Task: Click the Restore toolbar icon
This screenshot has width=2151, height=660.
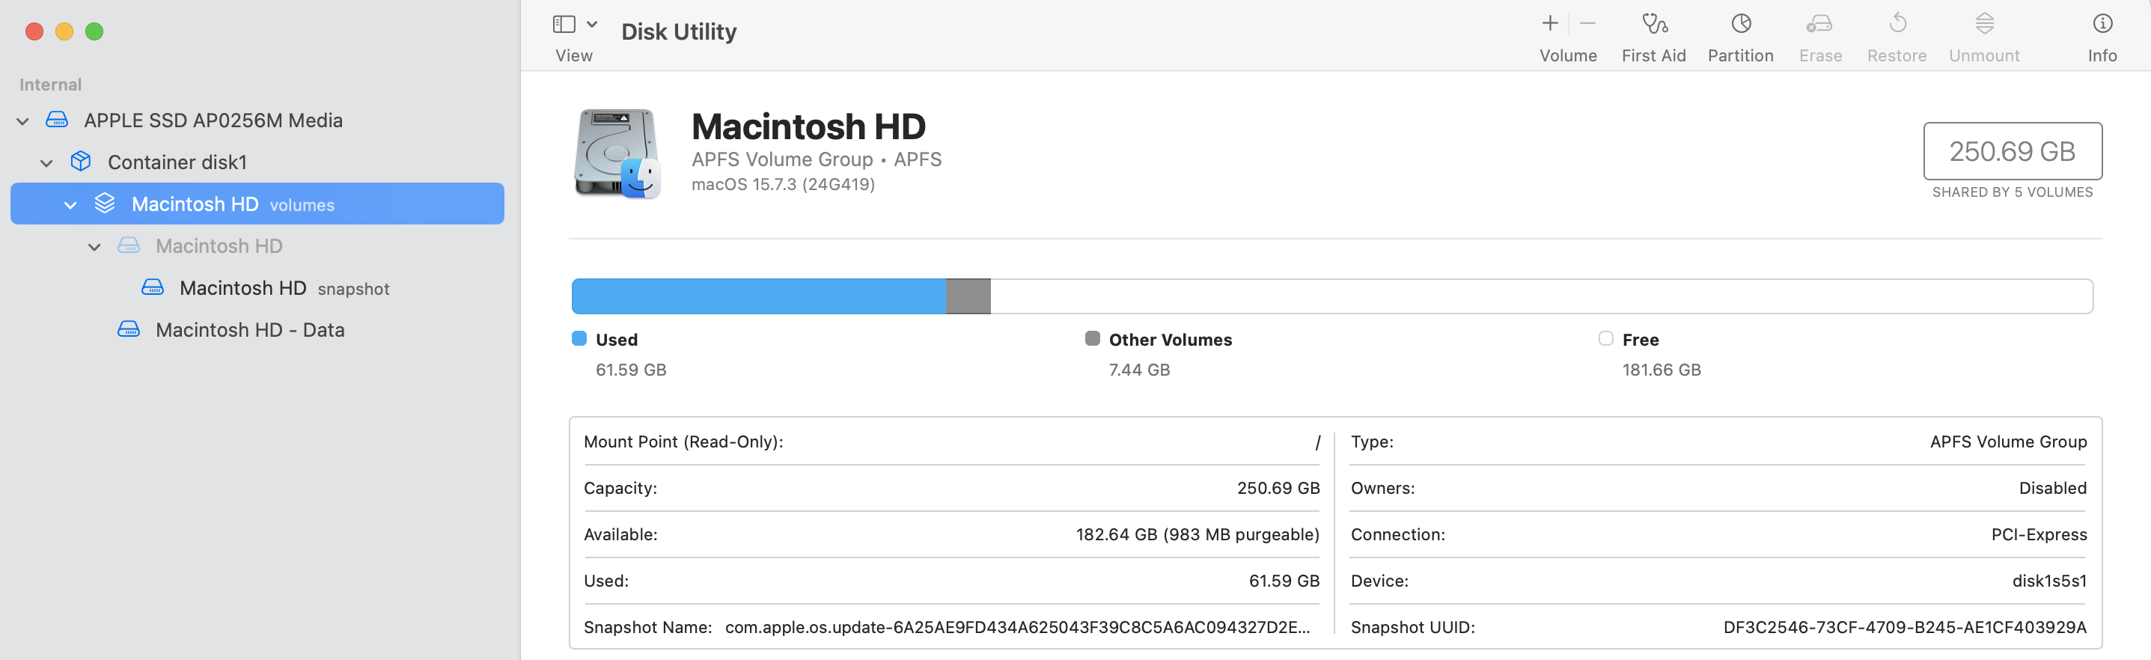Action: [x=1897, y=24]
